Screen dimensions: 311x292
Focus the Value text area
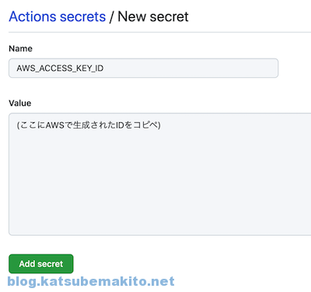pyautogui.click(x=160, y=174)
